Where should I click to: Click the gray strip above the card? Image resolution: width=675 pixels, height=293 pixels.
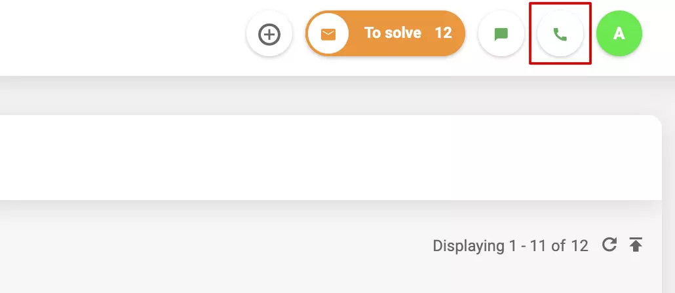pyautogui.click(x=328, y=96)
